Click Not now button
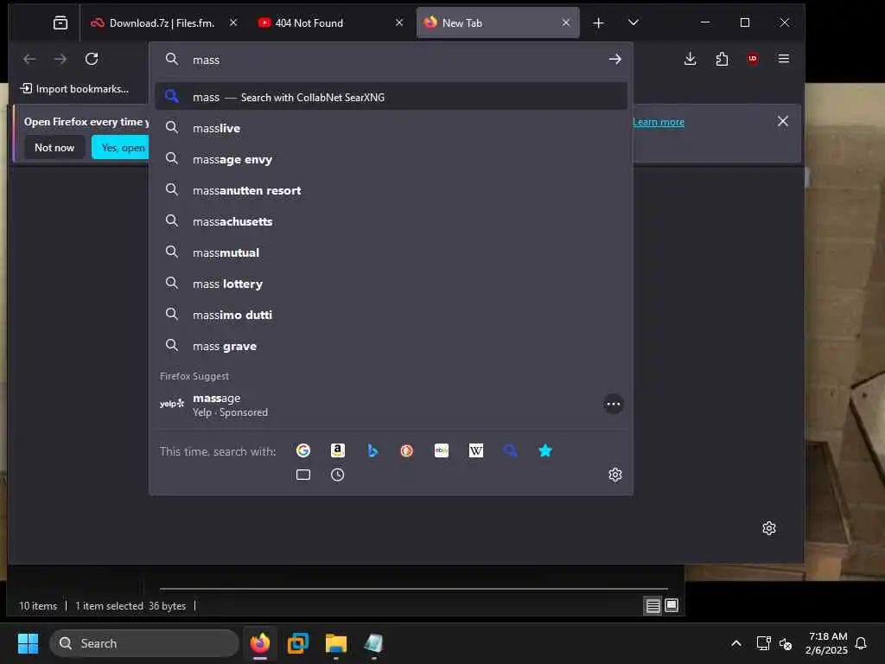The width and height of the screenshot is (885, 664). [x=54, y=147]
